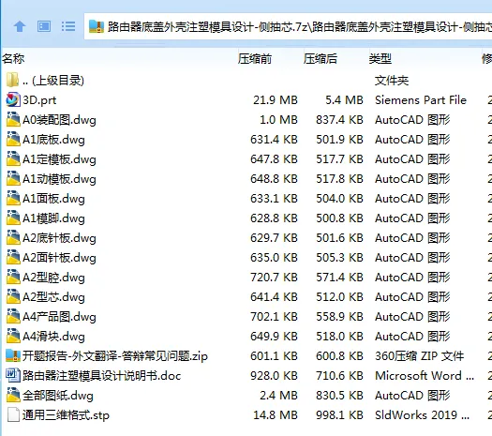Click the 998.1 KB compressed size cell

[x=339, y=415]
